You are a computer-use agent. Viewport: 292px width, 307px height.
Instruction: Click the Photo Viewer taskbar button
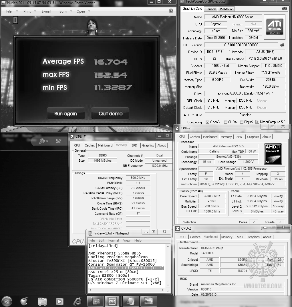pyautogui.click(x=148, y=301)
